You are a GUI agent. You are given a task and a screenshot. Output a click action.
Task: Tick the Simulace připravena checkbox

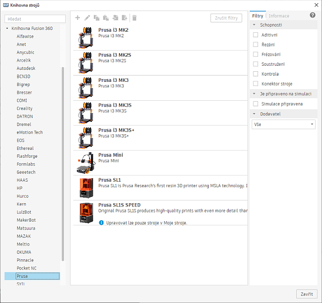tap(255, 104)
